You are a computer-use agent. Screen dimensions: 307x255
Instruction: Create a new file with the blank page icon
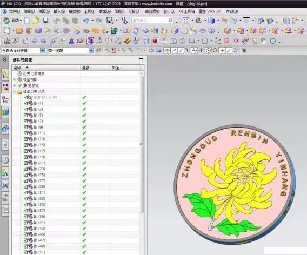point(27,21)
